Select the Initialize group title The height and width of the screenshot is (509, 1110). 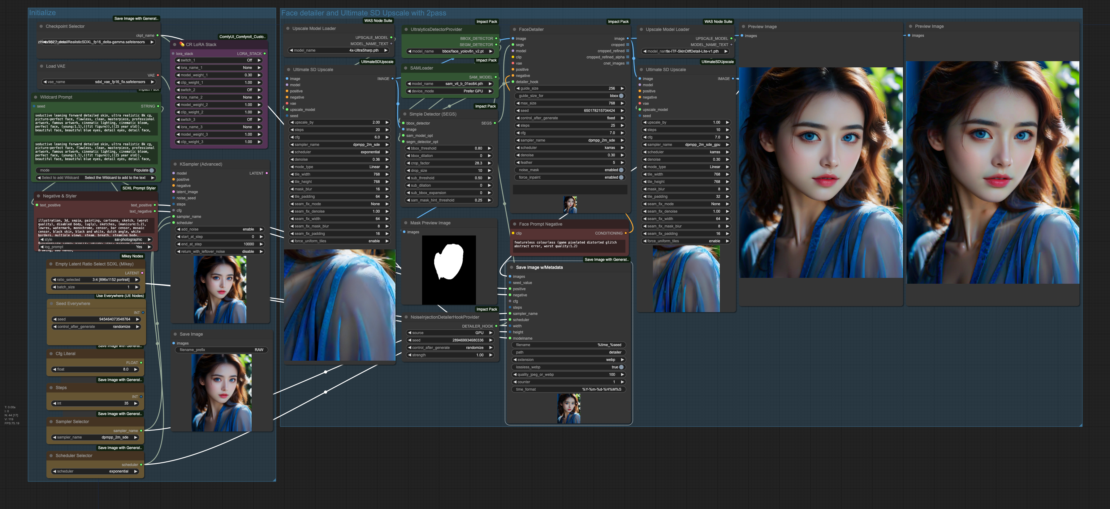[x=42, y=13]
